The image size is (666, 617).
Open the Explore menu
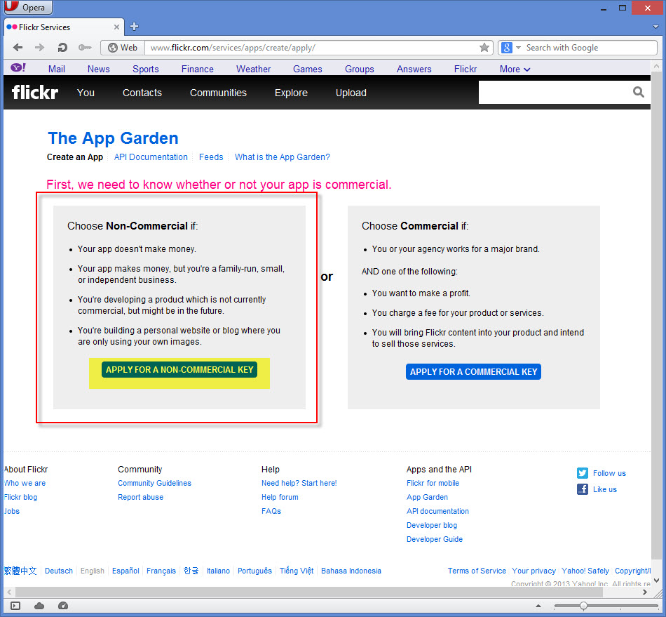291,93
